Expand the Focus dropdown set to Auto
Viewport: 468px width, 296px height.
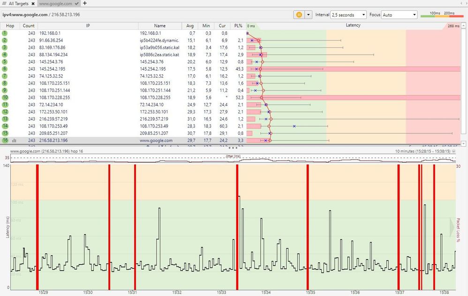click(x=399, y=15)
